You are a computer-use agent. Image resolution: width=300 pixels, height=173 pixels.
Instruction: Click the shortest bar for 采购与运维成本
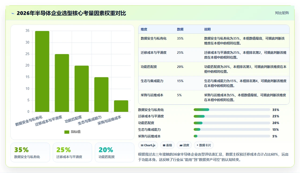[x=121, y=106]
